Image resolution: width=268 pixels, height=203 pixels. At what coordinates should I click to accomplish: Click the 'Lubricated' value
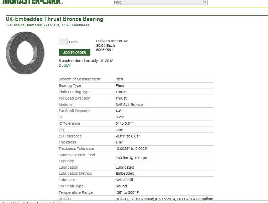[x=125, y=167]
